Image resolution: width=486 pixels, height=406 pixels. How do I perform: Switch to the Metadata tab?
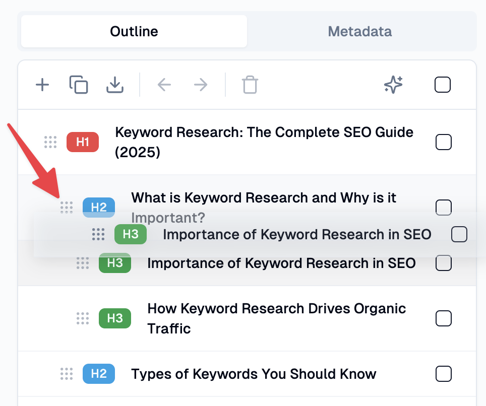[359, 31]
